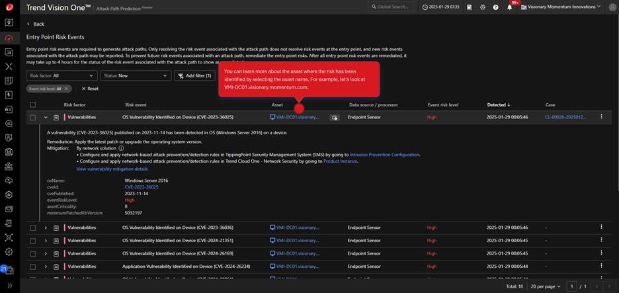Image resolution: width=619 pixels, height=293 pixels.
Task: Click the clipboard icon in the CVE-2023-36036 row
Action: (x=56, y=228)
